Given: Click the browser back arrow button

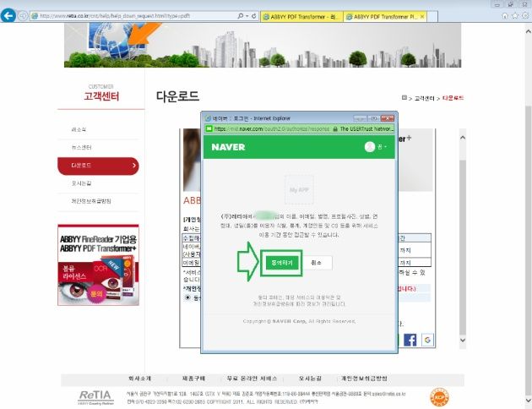Looking at the screenshot, I should [x=8, y=15].
